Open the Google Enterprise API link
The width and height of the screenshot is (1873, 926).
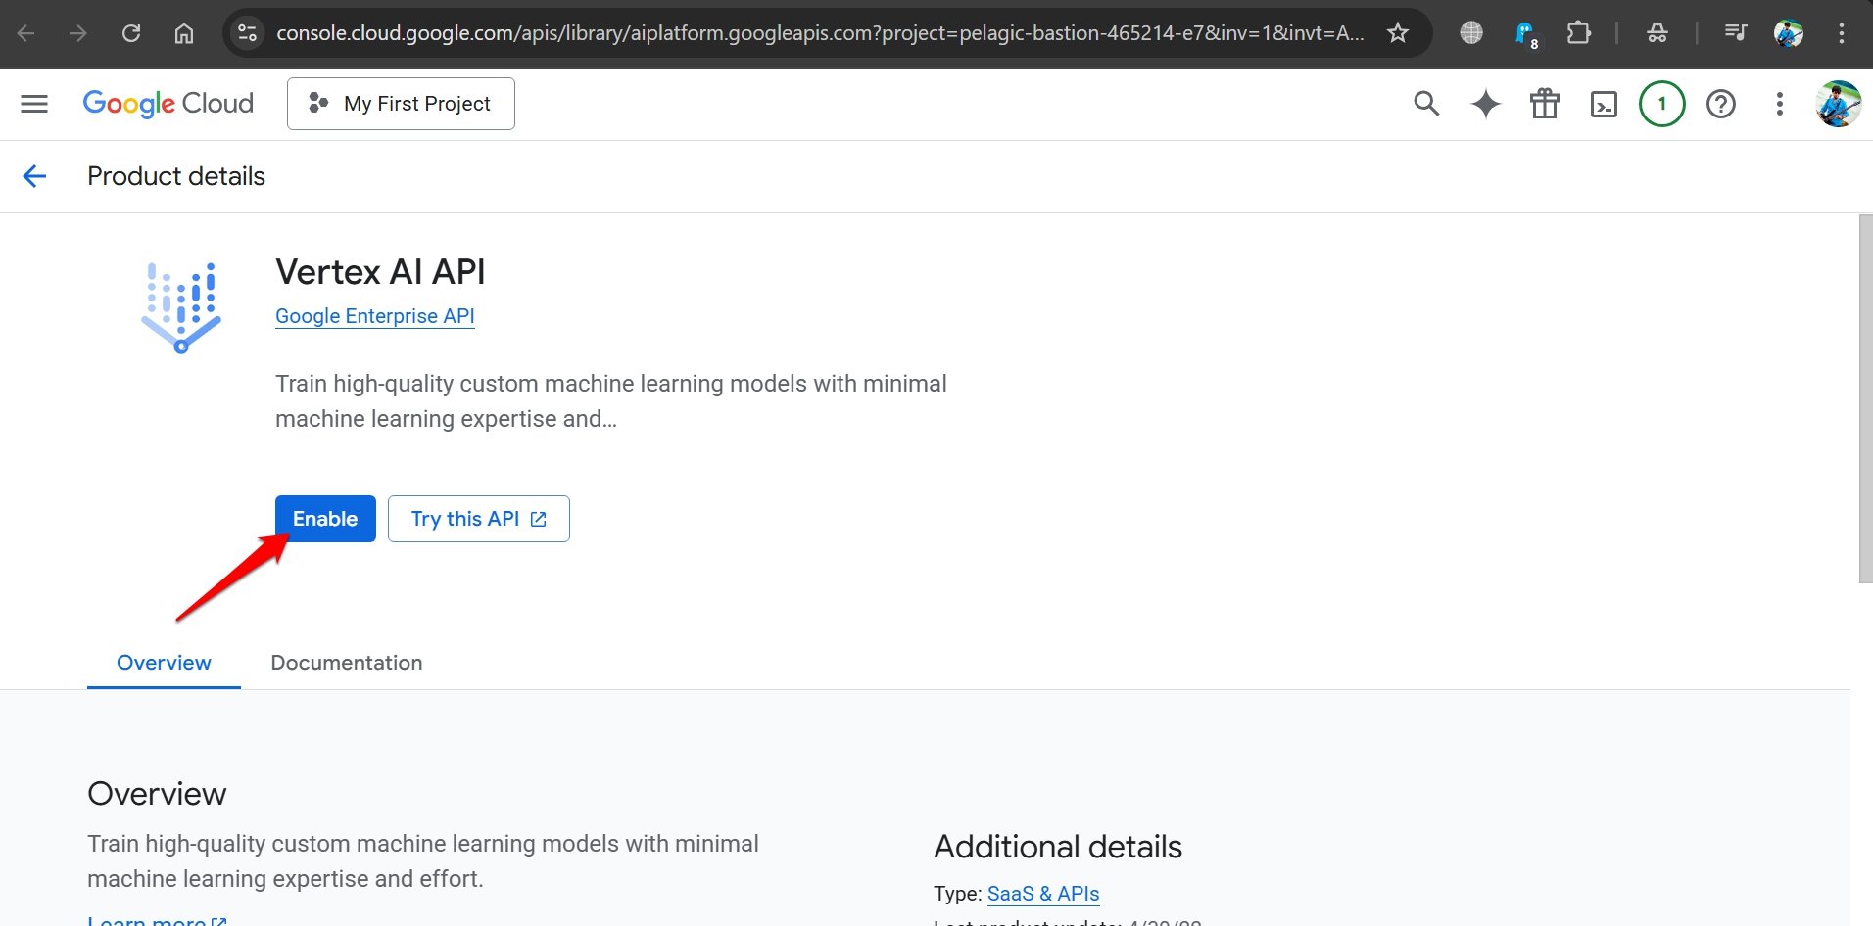[x=375, y=316]
